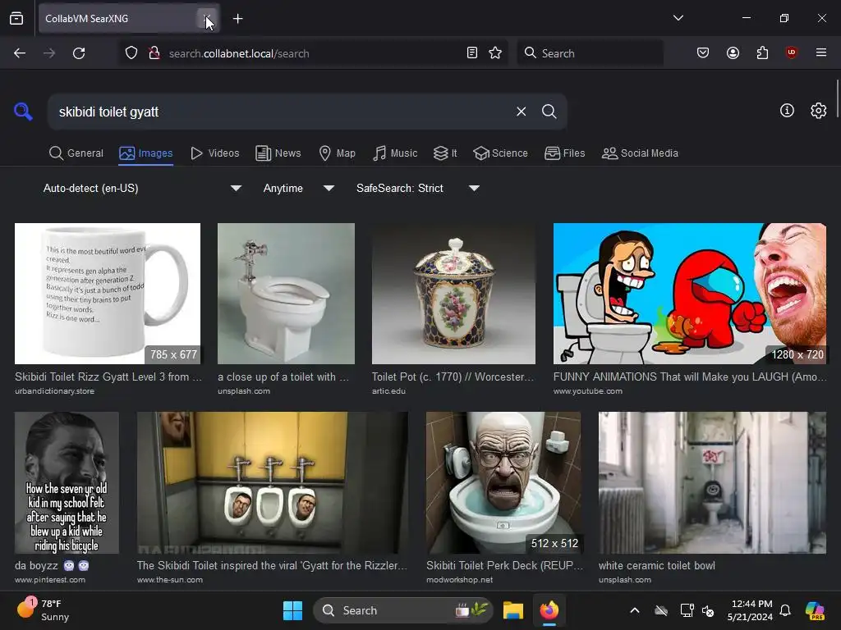Click the www.youtube.com source link
This screenshot has height=630, width=841.
tap(588, 391)
